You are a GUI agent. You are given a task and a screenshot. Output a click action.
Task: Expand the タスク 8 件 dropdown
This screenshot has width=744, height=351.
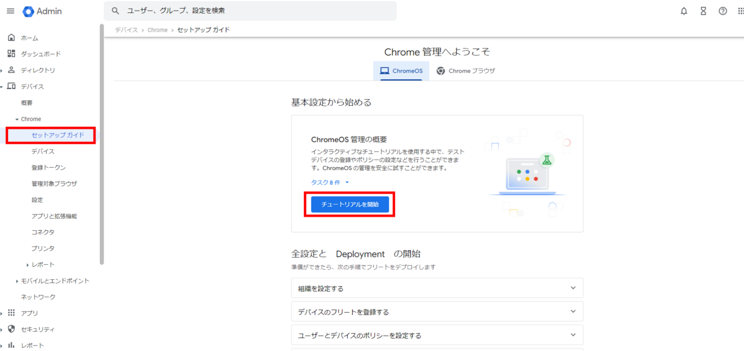point(330,182)
